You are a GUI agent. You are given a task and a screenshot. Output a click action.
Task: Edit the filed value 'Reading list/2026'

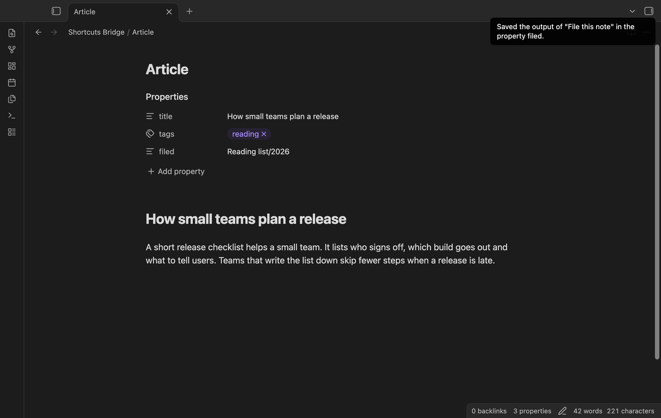coord(258,152)
